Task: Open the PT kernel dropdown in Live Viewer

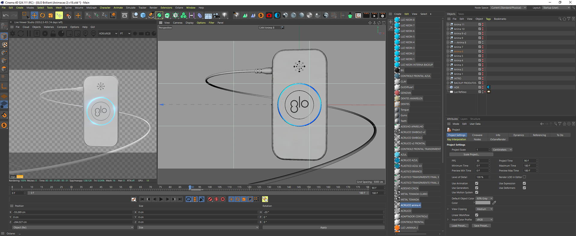Action: tap(125, 34)
